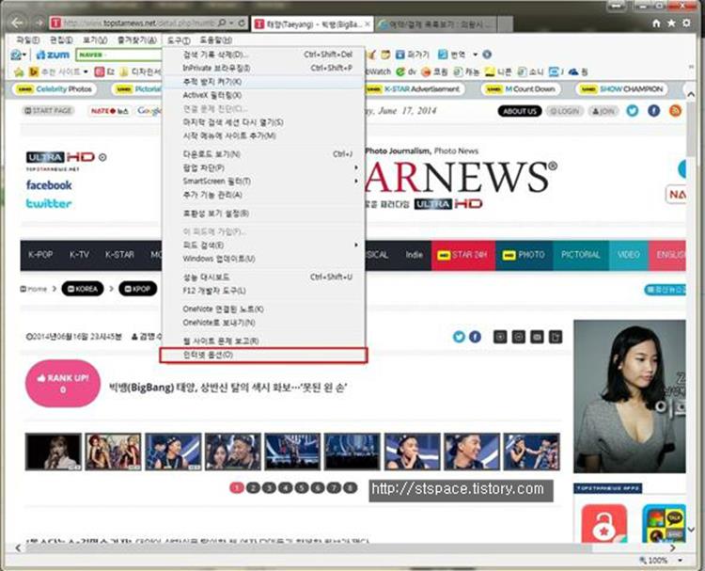Click the horizontal scrollbar at page bottom
Viewport: 705px width, 571px height.
point(309,548)
